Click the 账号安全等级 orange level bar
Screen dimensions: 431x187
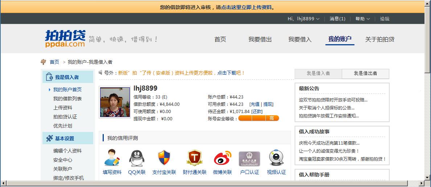pyautogui.click(x=259, y=119)
